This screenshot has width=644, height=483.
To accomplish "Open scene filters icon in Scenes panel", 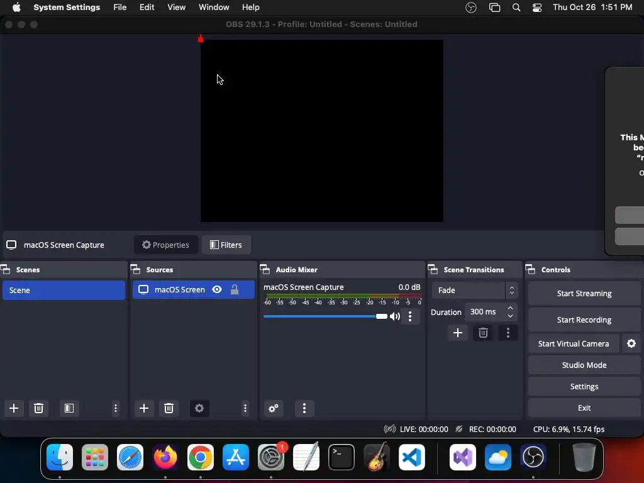I will pyautogui.click(x=69, y=408).
